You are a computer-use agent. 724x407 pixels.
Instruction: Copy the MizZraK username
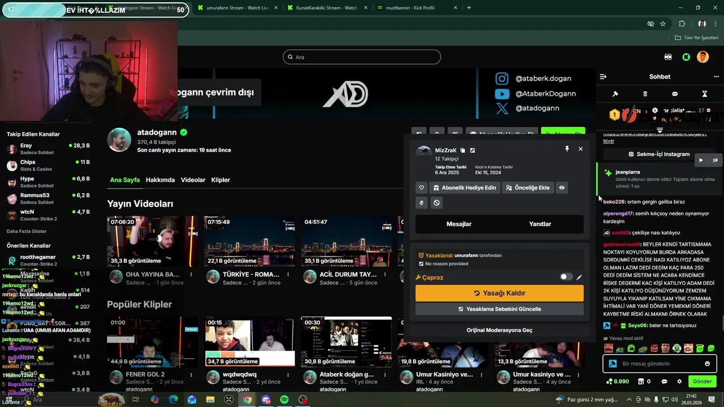coord(463,150)
